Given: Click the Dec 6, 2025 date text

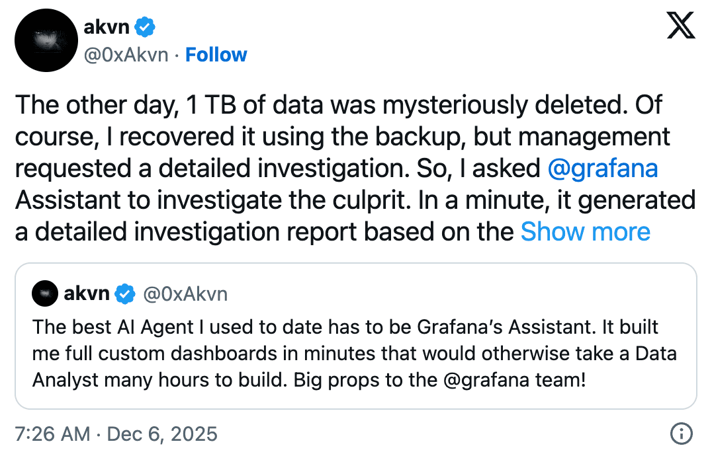Looking at the screenshot, I should [162, 434].
